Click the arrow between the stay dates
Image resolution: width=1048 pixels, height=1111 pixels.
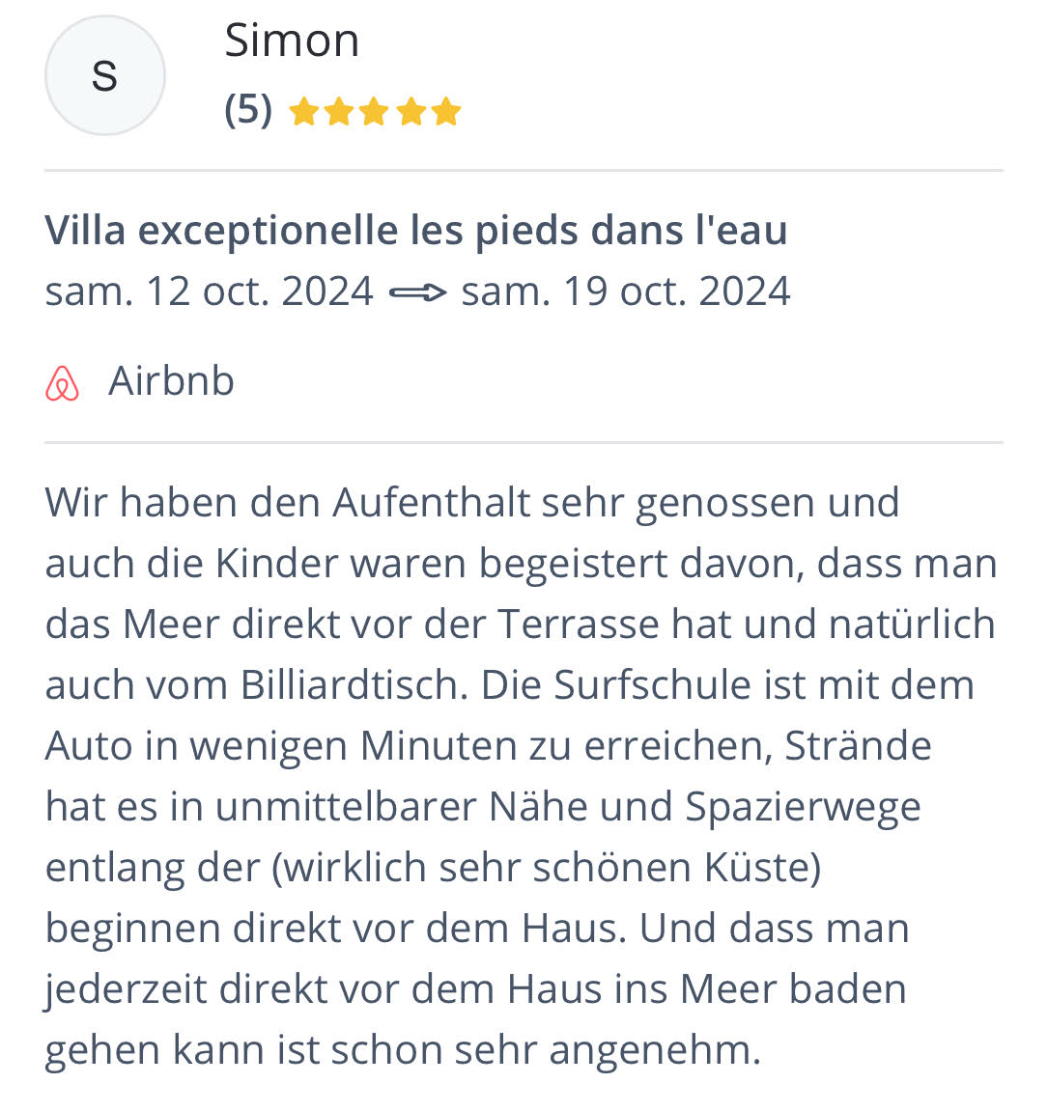click(418, 292)
